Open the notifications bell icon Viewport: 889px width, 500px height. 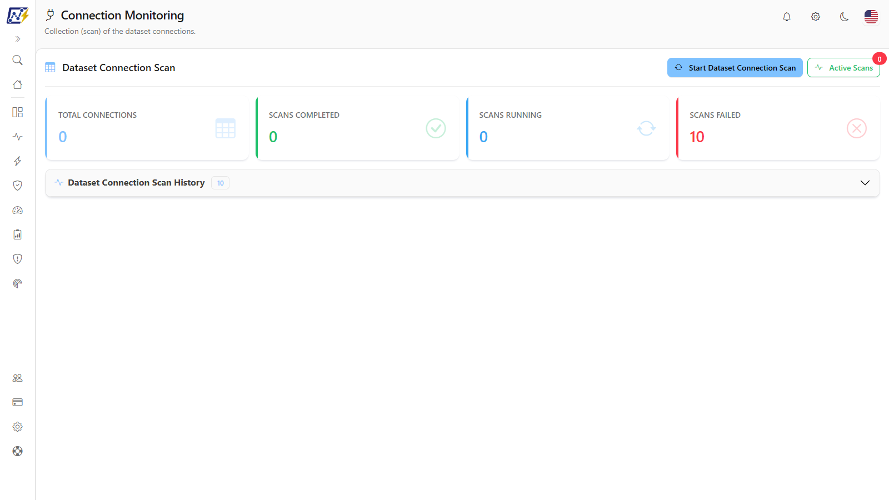coord(787,17)
